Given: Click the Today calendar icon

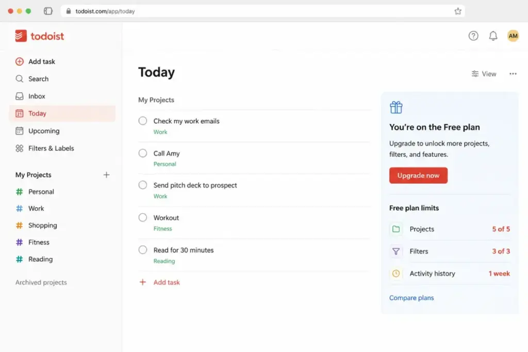Looking at the screenshot, I should tap(20, 113).
